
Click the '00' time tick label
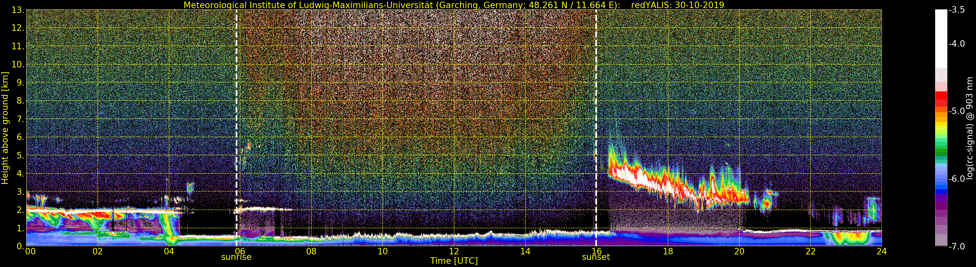coord(30,251)
